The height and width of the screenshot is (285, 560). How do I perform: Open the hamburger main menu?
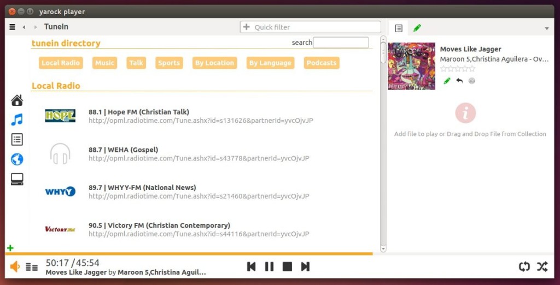coord(12,27)
